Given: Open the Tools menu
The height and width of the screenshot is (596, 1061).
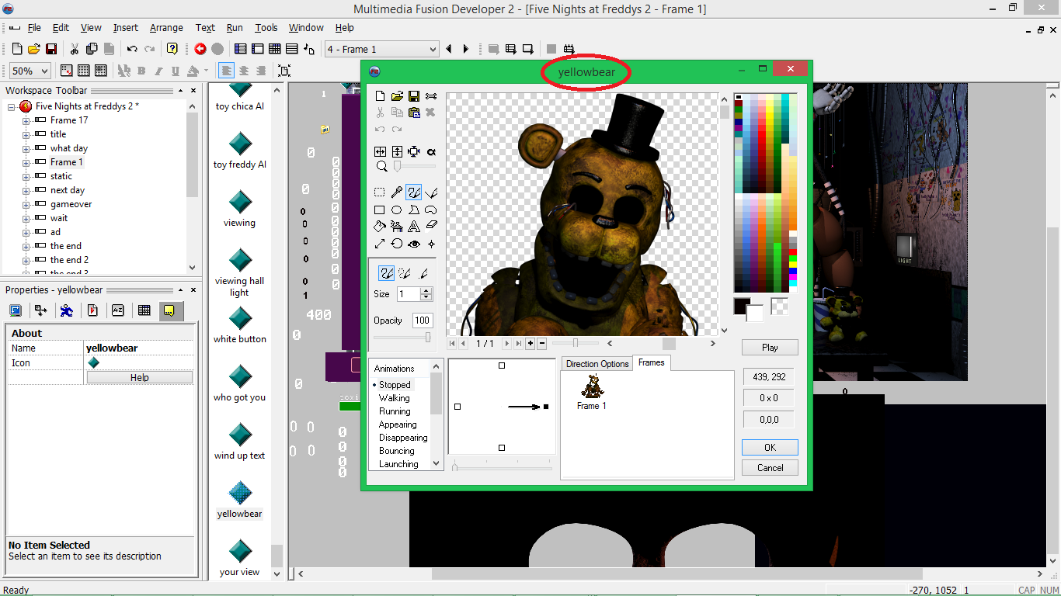Looking at the screenshot, I should point(266,27).
